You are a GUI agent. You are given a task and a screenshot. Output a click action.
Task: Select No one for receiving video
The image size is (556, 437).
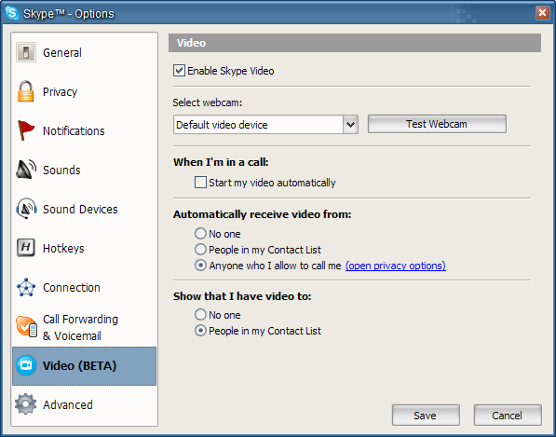200,233
